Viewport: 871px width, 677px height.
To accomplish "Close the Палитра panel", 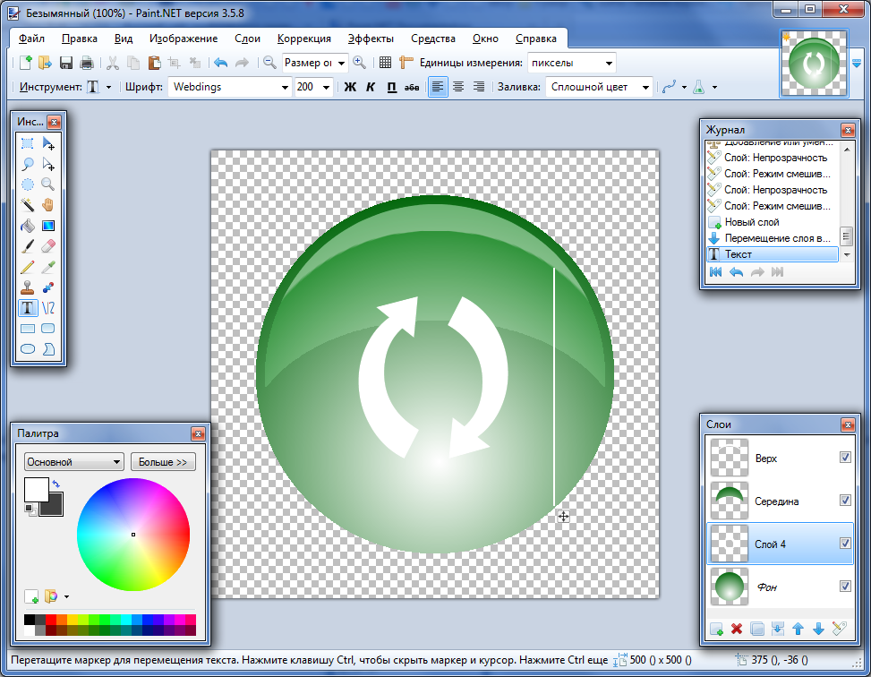I will coord(198,433).
